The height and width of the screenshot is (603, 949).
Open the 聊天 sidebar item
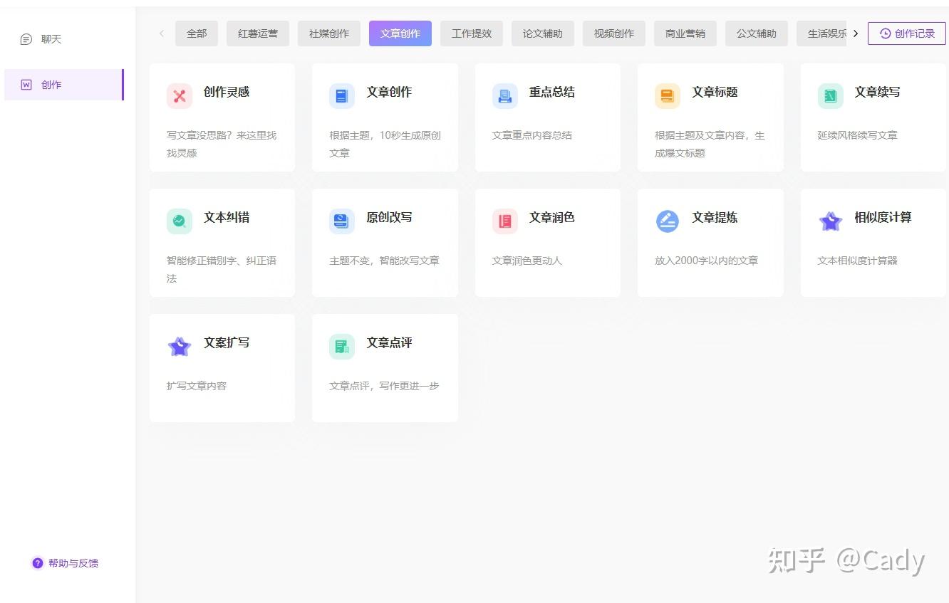click(x=64, y=39)
